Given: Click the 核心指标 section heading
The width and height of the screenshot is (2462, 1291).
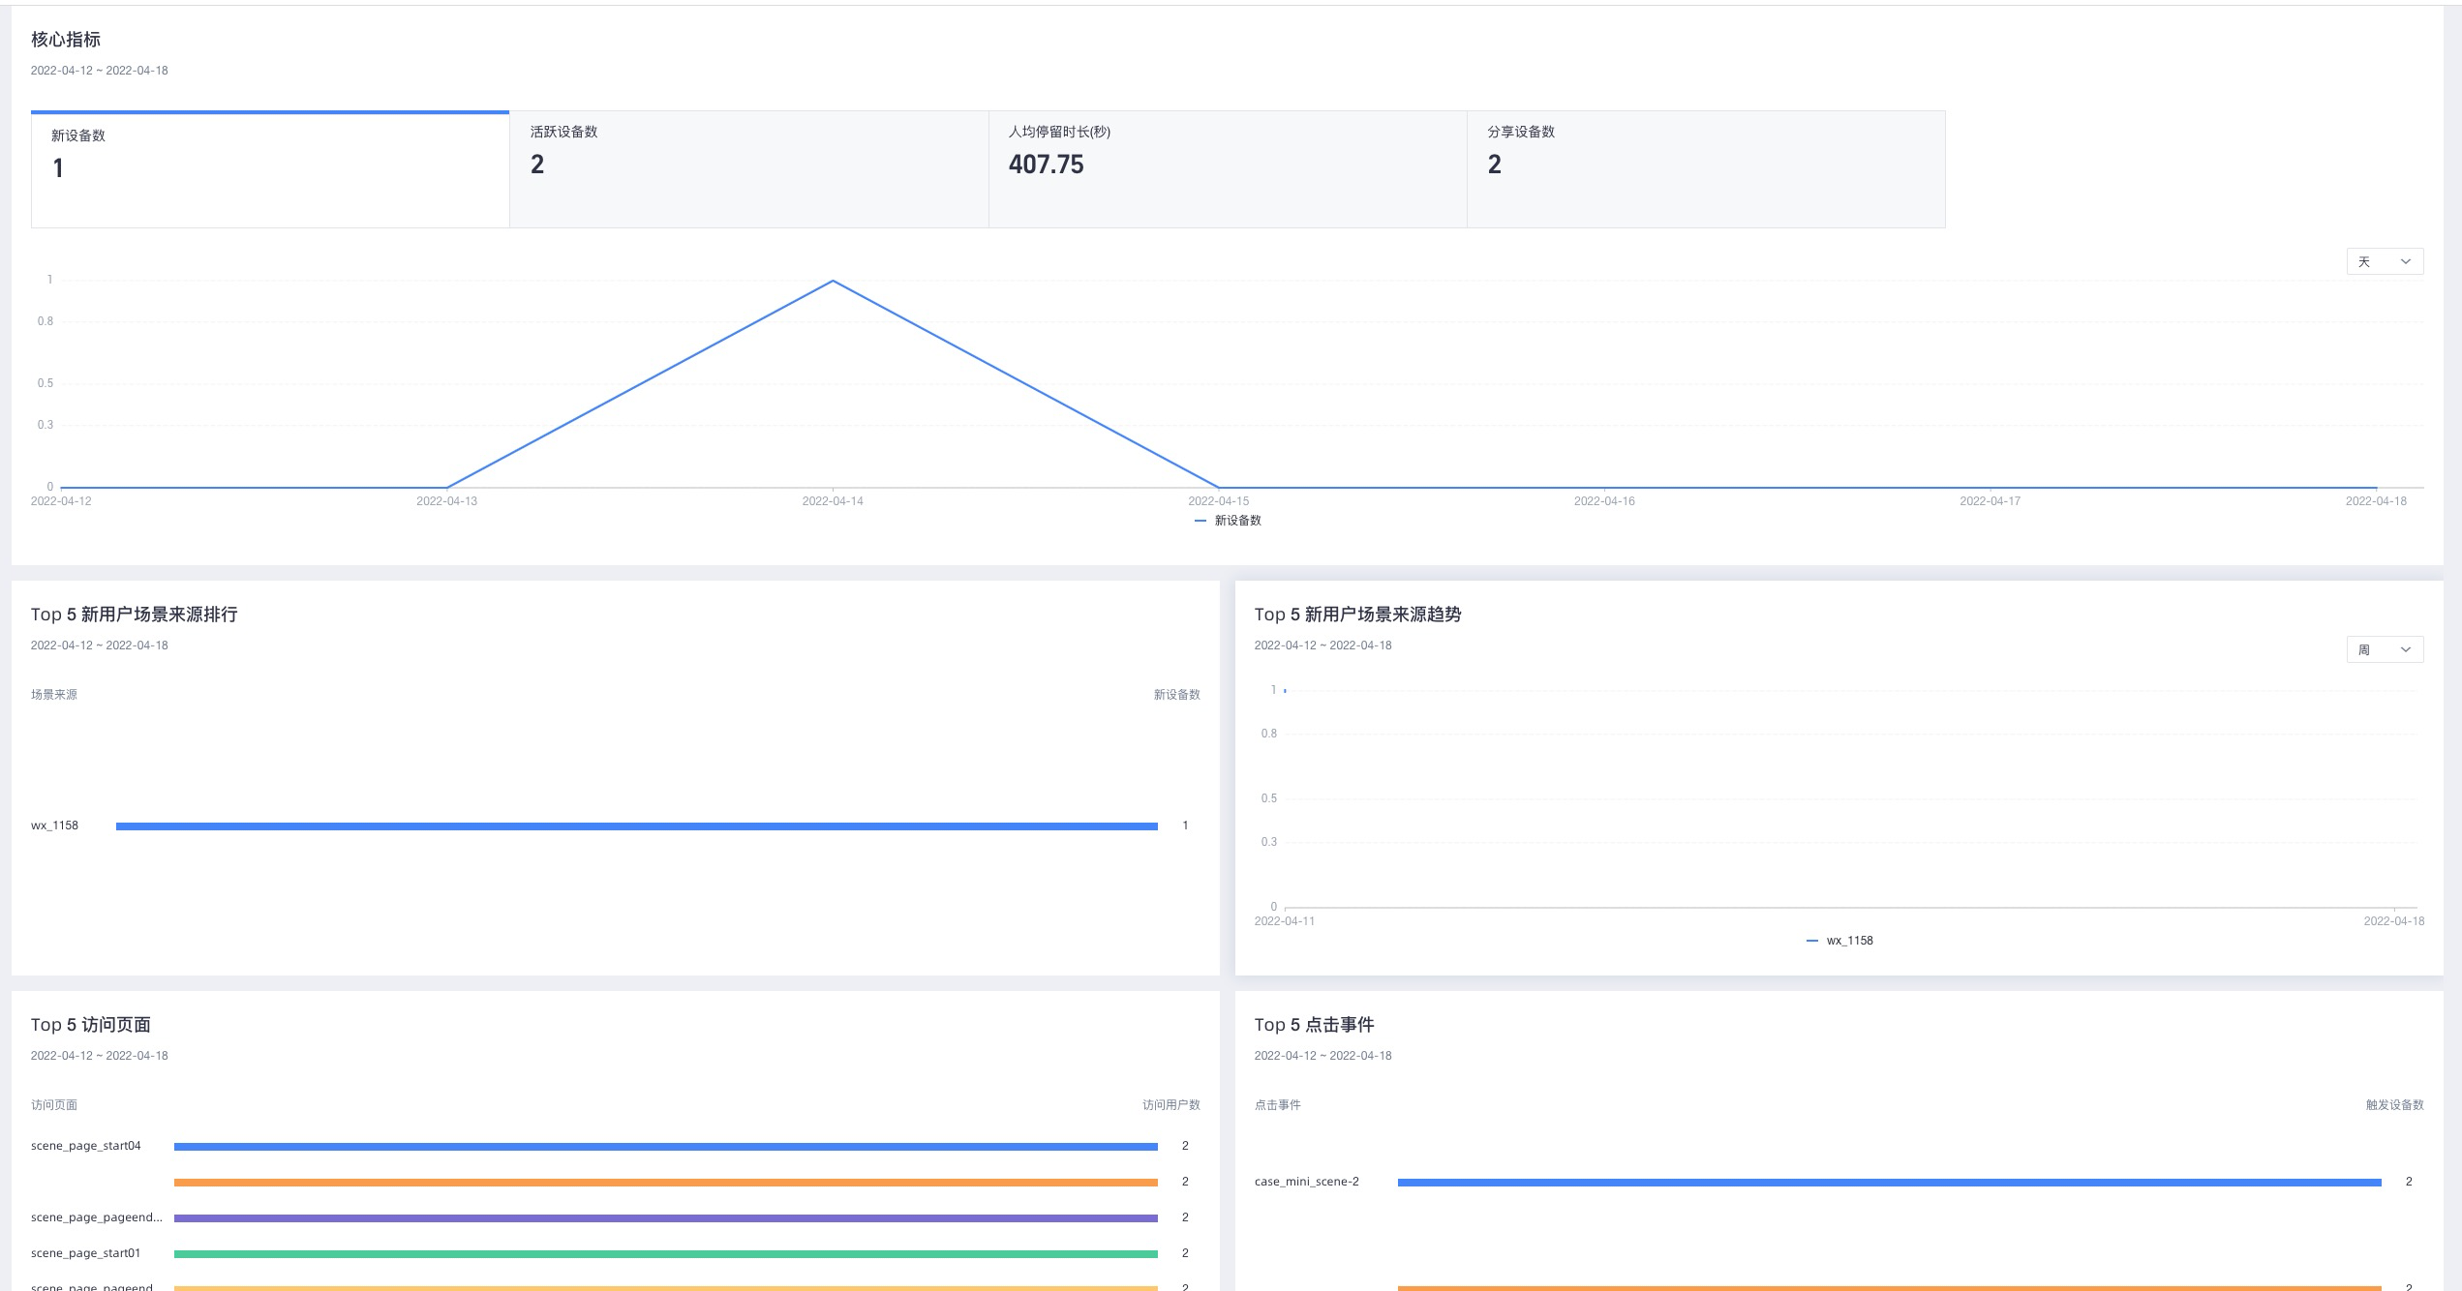Looking at the screenshot, I should point(66,40).
